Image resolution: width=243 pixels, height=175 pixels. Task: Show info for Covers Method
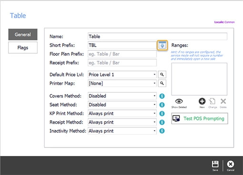coord(162,96)
